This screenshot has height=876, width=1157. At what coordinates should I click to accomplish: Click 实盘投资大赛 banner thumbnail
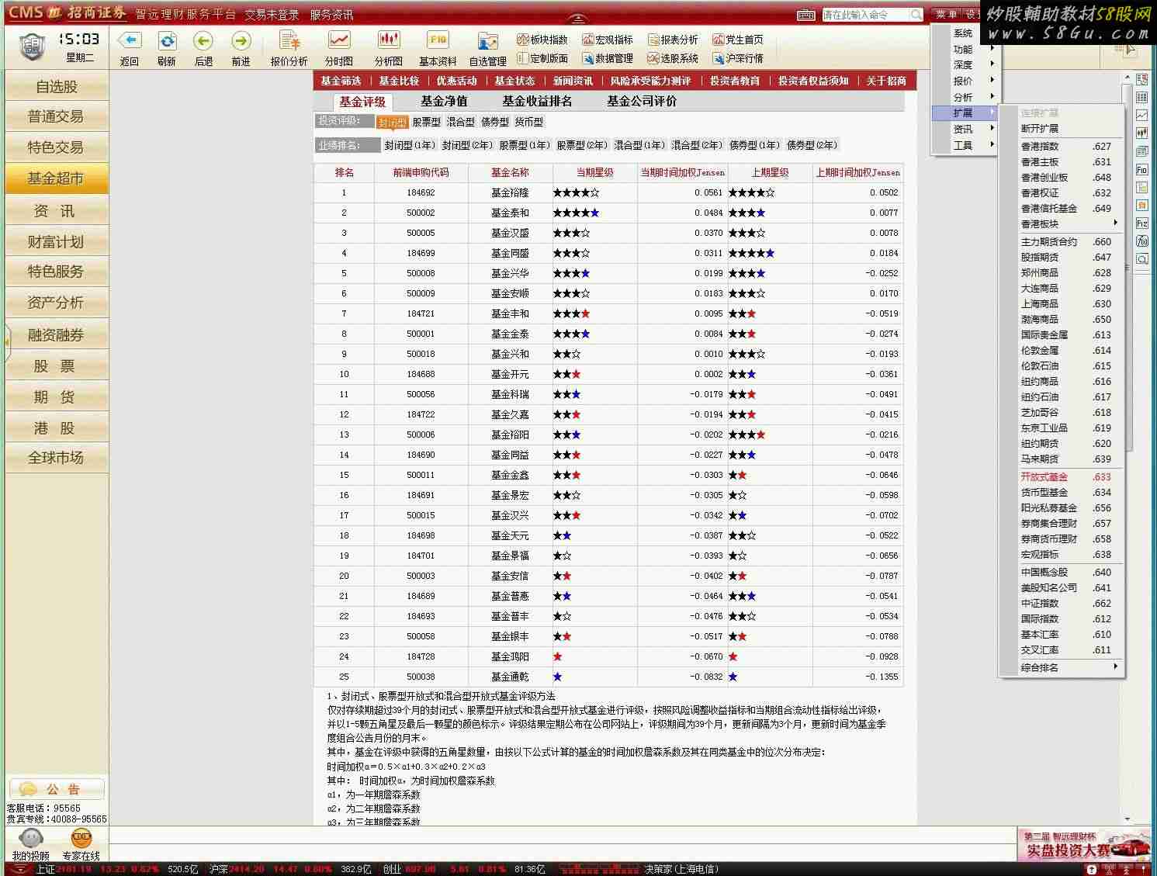1084,845
